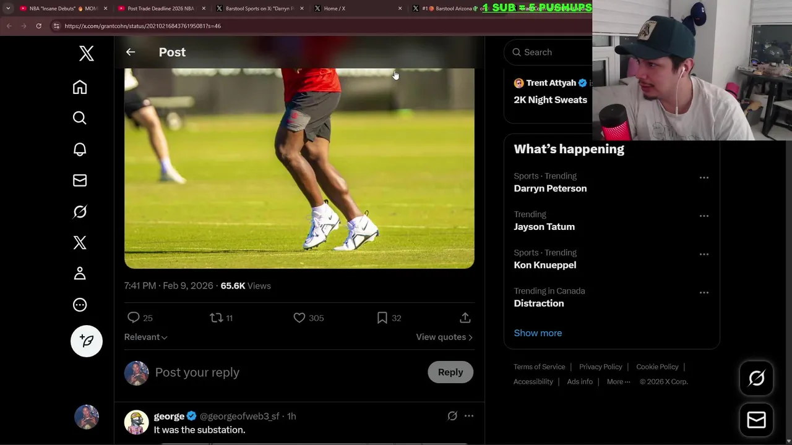Click the Reply button
This screenshot has width=792, height=445.
450,372
